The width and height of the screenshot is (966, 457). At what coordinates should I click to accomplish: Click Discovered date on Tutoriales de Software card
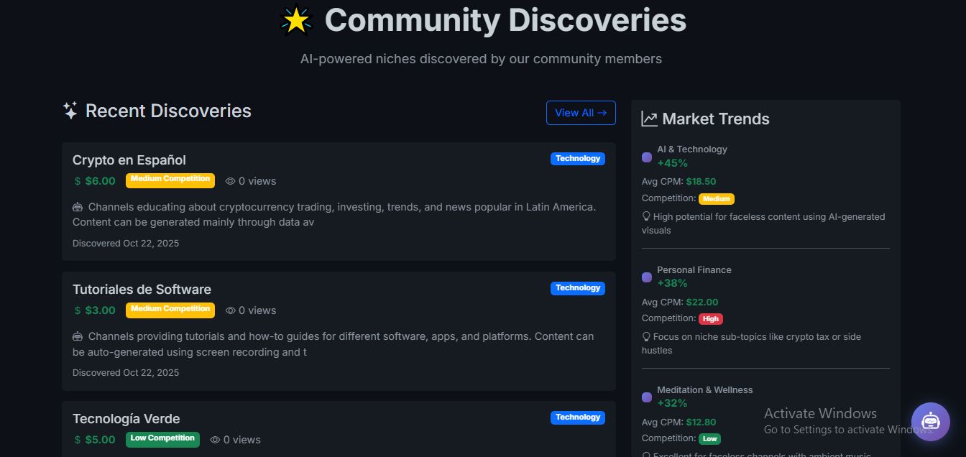[x=126, y=373]
